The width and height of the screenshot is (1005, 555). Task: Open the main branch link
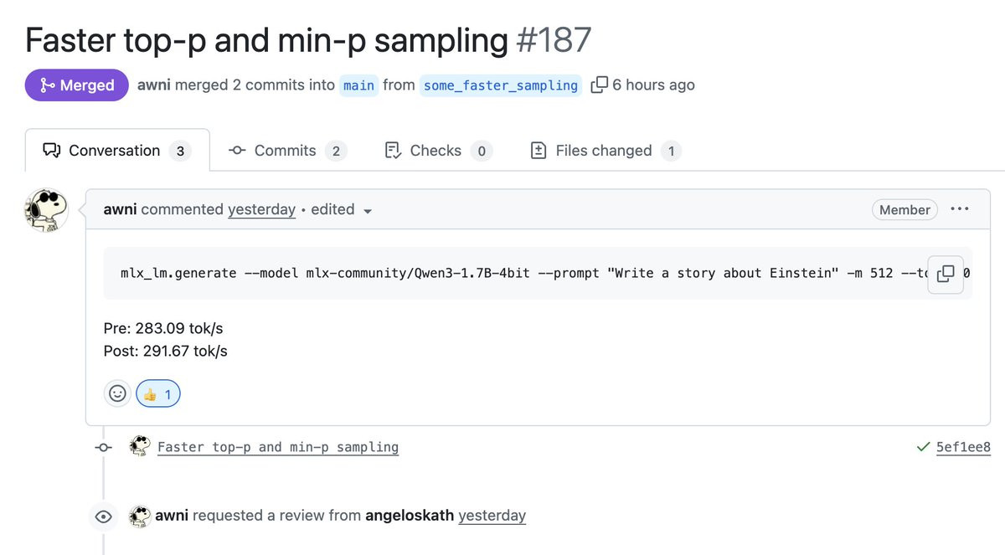tap(359, 85)
